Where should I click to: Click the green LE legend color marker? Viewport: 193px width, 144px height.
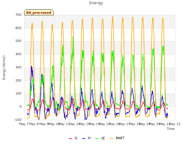pos(97,139)
